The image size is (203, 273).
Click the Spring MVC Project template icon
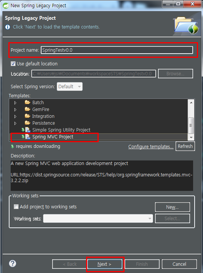click(x=27, y=136)
